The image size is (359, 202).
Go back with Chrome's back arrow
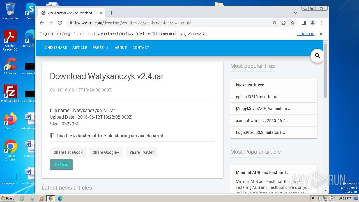[x=42, y=23]
